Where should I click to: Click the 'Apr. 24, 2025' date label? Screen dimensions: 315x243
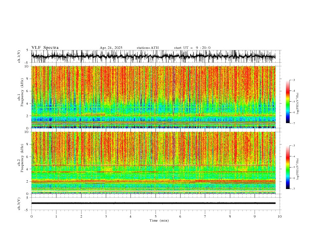pyautogui.click(x=111, y=48)
